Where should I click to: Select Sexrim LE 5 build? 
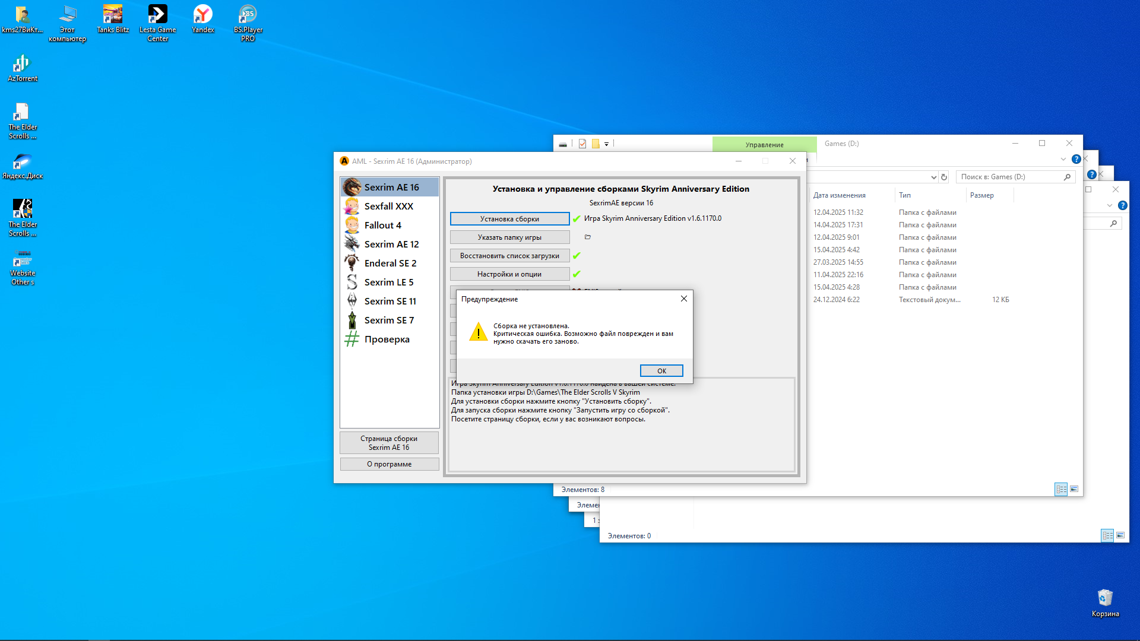(388, 282)
